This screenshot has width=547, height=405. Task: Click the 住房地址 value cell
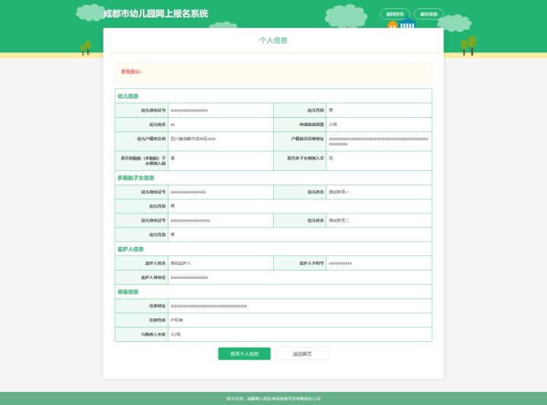click(300, 306)
